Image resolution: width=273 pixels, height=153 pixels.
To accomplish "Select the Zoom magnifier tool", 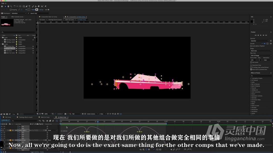I will (11, 6).
